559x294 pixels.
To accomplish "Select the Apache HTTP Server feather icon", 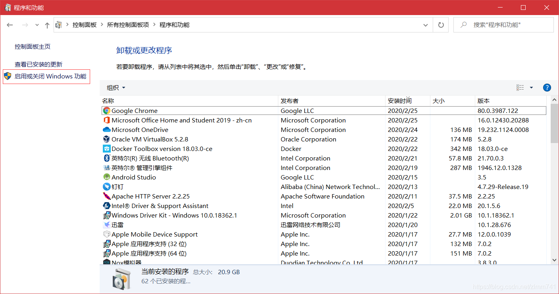I will [x=106, y=196].
